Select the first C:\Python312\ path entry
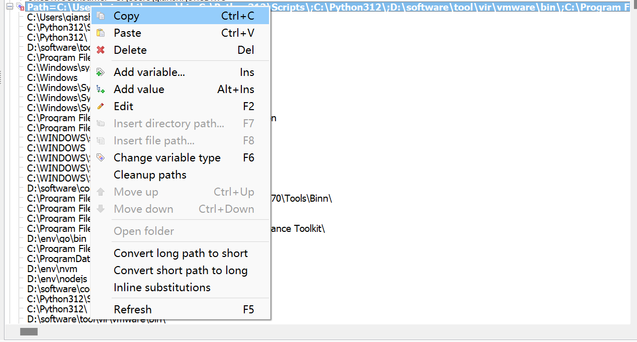 (57, 37)
